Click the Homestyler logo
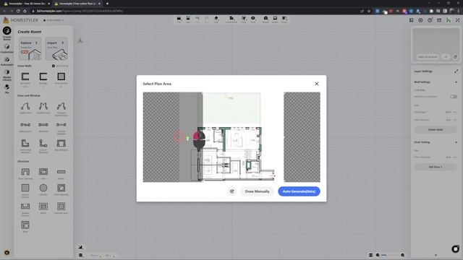Screen dimensions: 463x260 [21, 20]
